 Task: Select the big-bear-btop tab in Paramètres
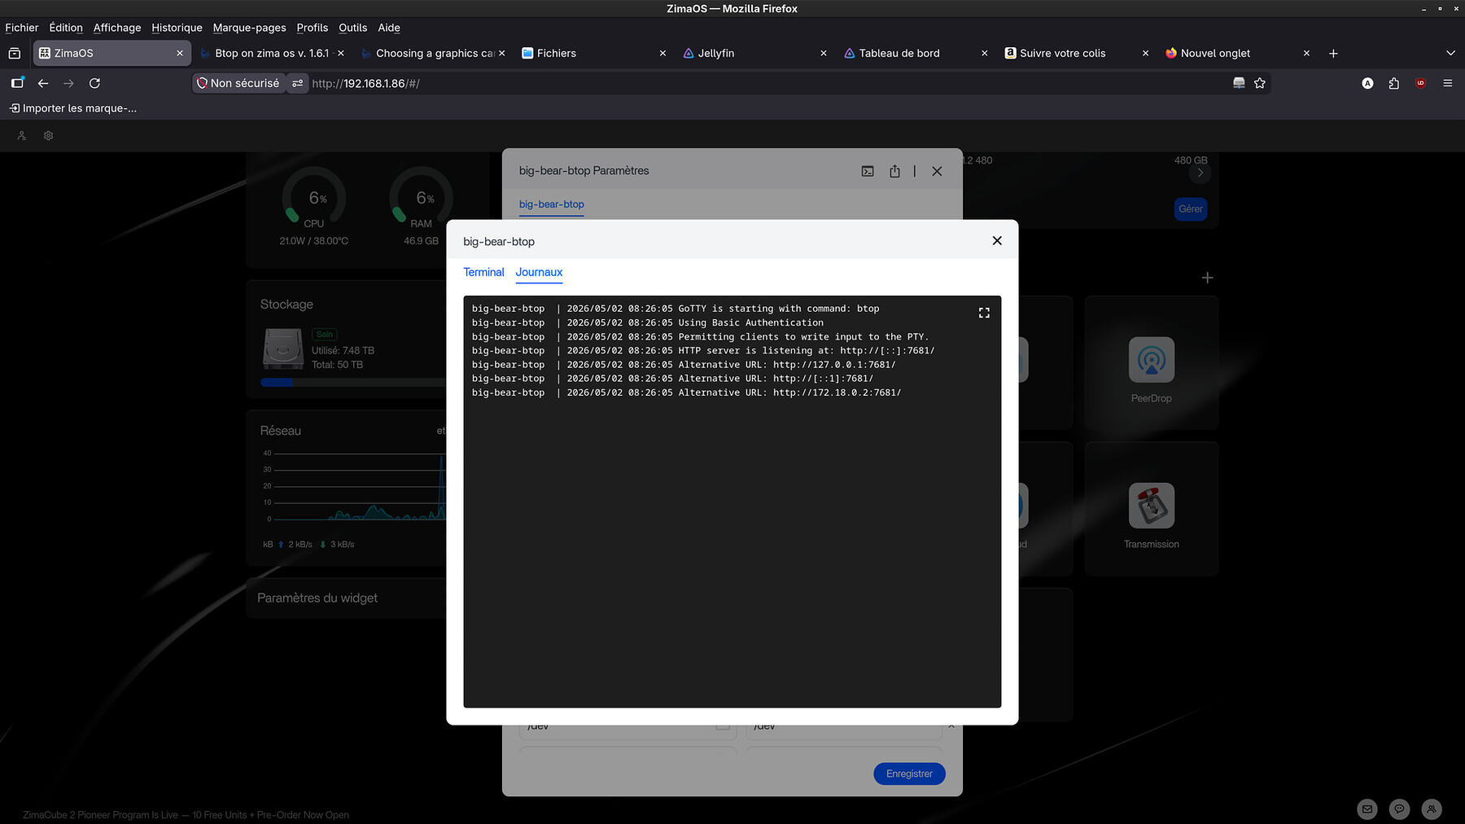552,204
